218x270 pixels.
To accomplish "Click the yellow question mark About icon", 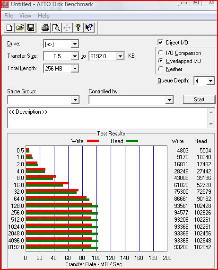I will click(78, 27).
